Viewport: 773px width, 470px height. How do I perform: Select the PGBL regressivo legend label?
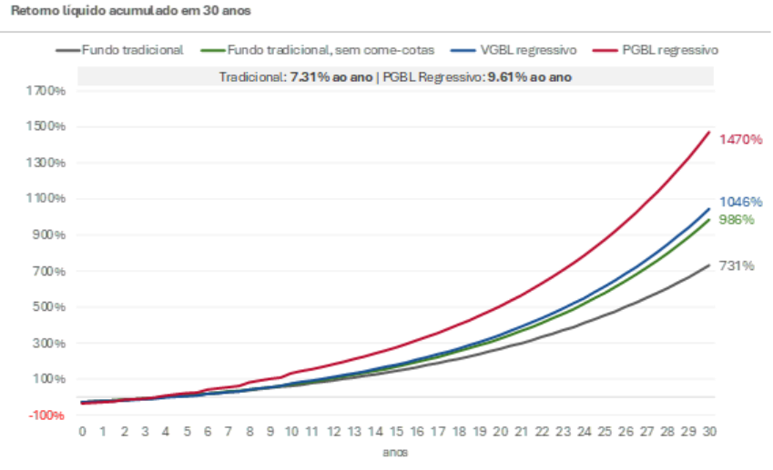coord(670,50)
